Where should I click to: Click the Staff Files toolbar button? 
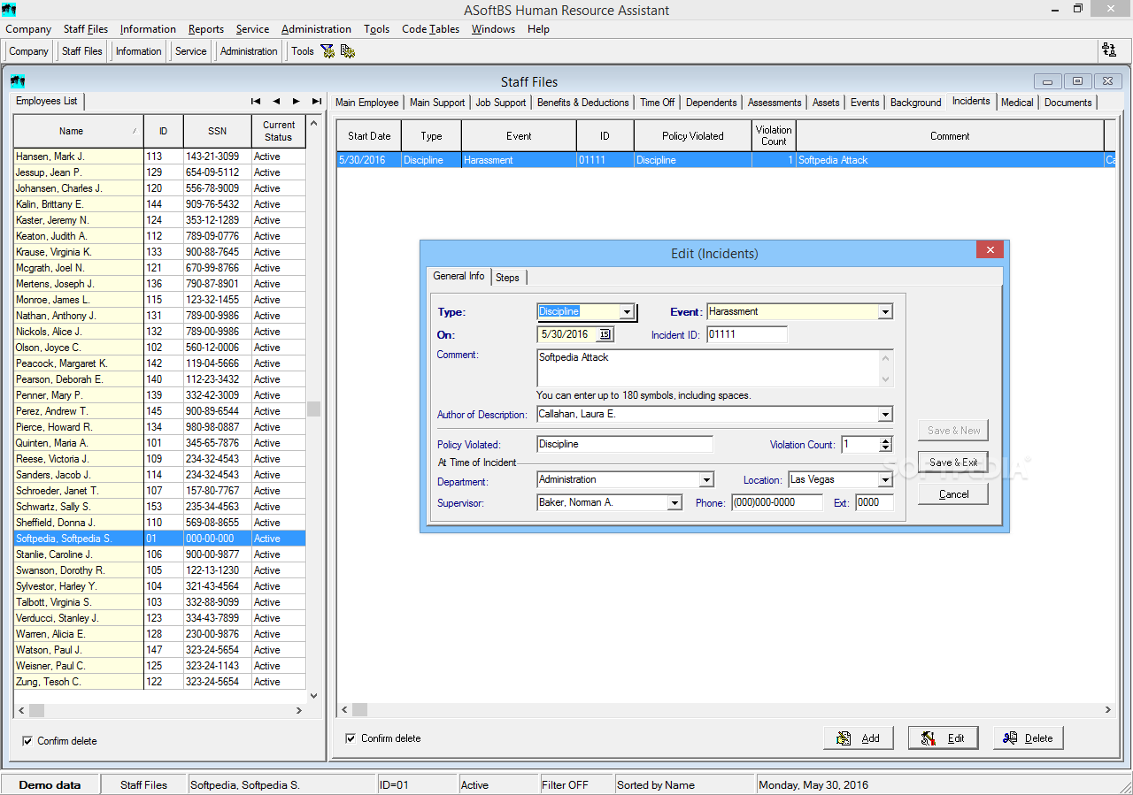[82, 51]
